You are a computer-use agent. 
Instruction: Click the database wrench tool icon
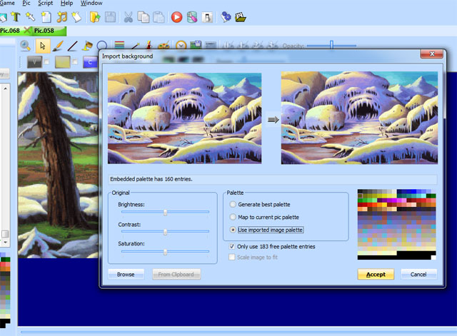[x=192, y=17]
